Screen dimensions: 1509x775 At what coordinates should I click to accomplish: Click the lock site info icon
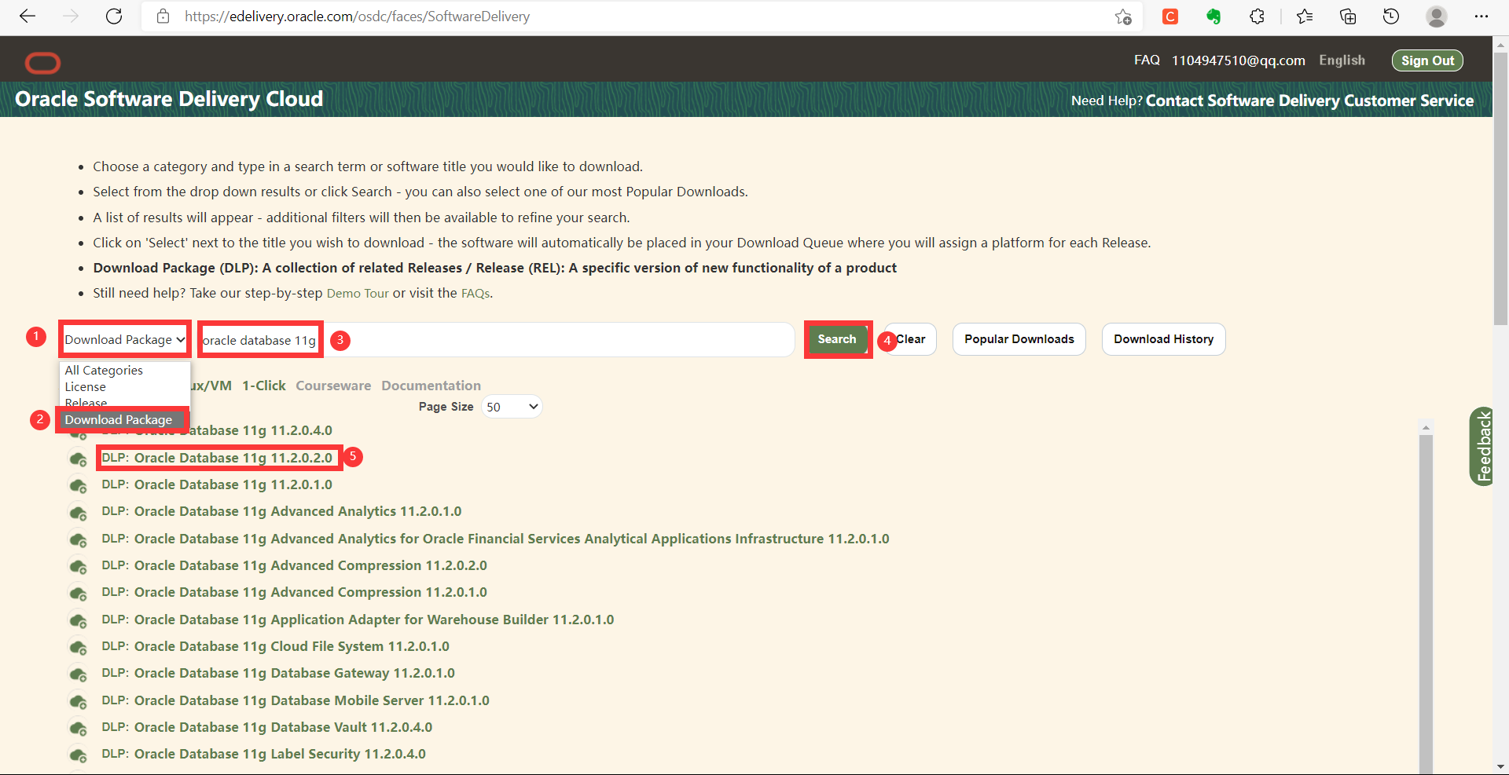click(x=163, y=16)
